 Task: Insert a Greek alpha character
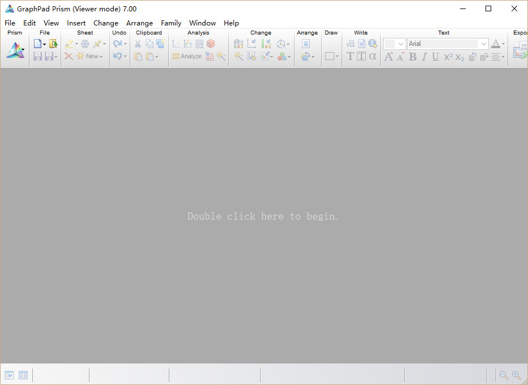coord(372,56)
